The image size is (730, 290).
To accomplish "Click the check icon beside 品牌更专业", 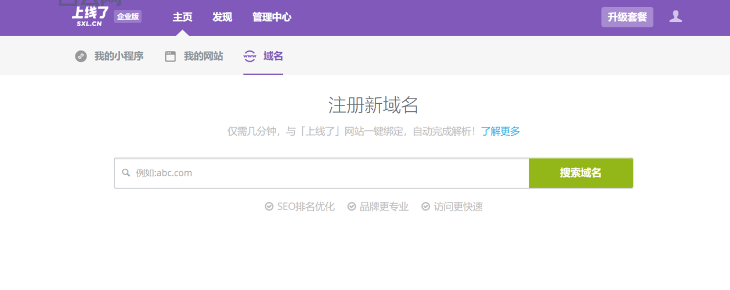I will 352,206.
